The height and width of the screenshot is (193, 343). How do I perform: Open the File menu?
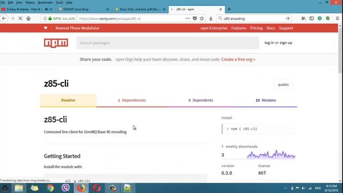click(3, 2)
